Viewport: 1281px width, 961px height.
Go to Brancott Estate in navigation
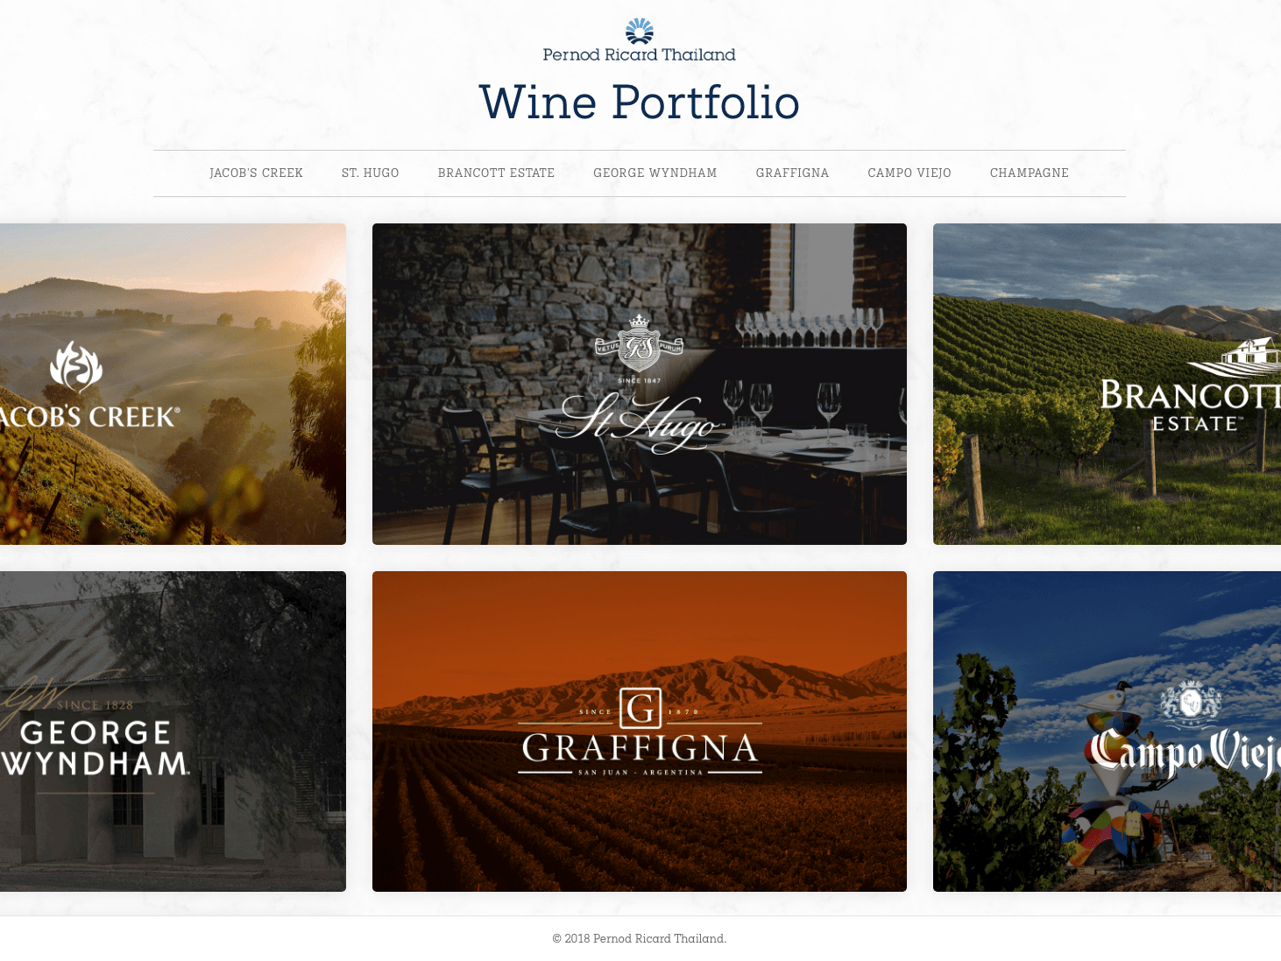[496, 173]
